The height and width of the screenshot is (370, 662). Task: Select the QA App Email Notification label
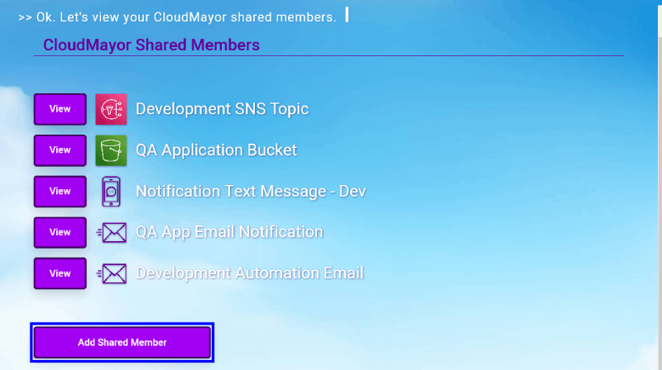tap(229, 232)
